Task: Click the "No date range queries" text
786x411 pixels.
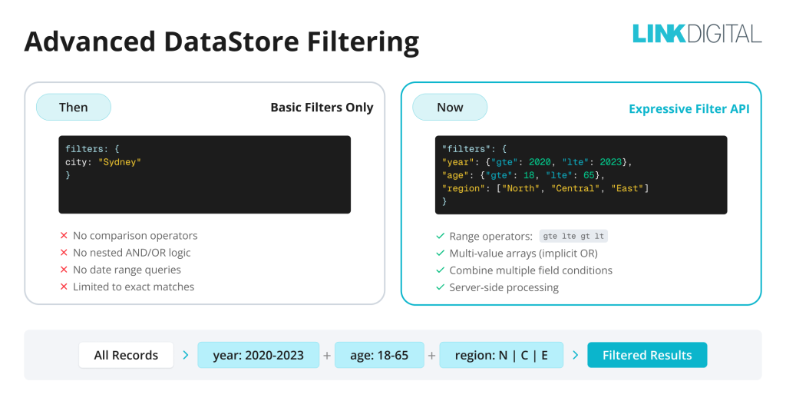Action: pyautogui.click(x=127, y=270)
